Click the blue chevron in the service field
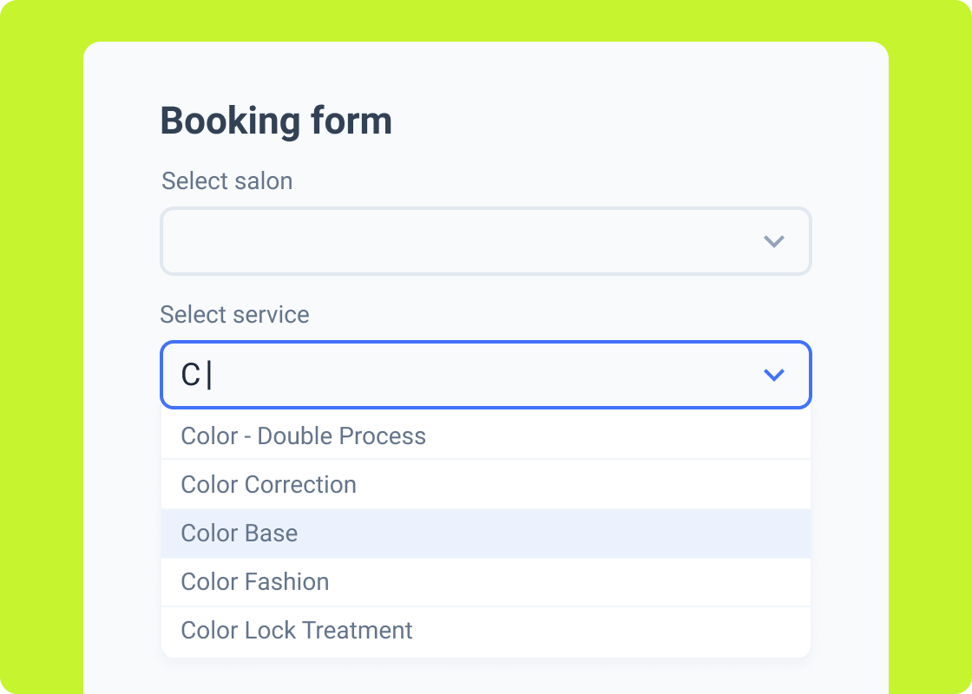Image resolution: width=972 pixels, height=694 pixels. [775, 375]
